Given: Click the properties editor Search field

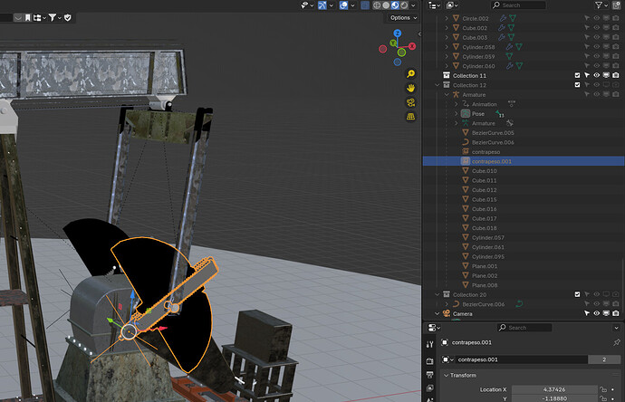Looking at the screenshot, I should click(524, 328).
